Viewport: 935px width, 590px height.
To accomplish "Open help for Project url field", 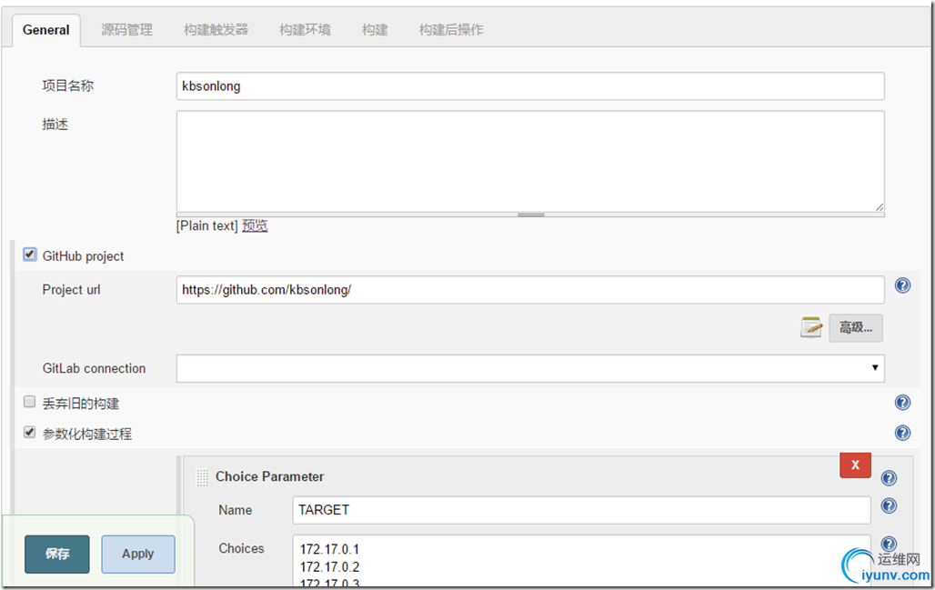I will 902,286.
